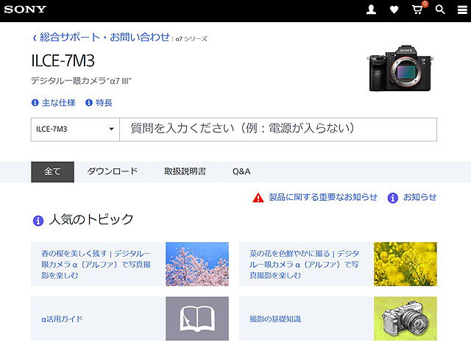
Task: Open the α活用ガイド book tile
Action: [x=197, y=319]
